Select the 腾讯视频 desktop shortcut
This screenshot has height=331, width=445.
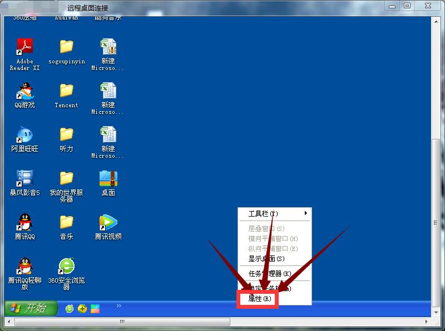108,222
